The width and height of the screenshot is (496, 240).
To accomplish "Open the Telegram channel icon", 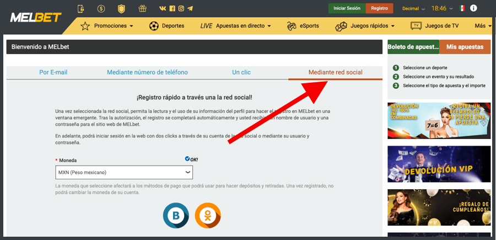I will click(x=190, y=9).
